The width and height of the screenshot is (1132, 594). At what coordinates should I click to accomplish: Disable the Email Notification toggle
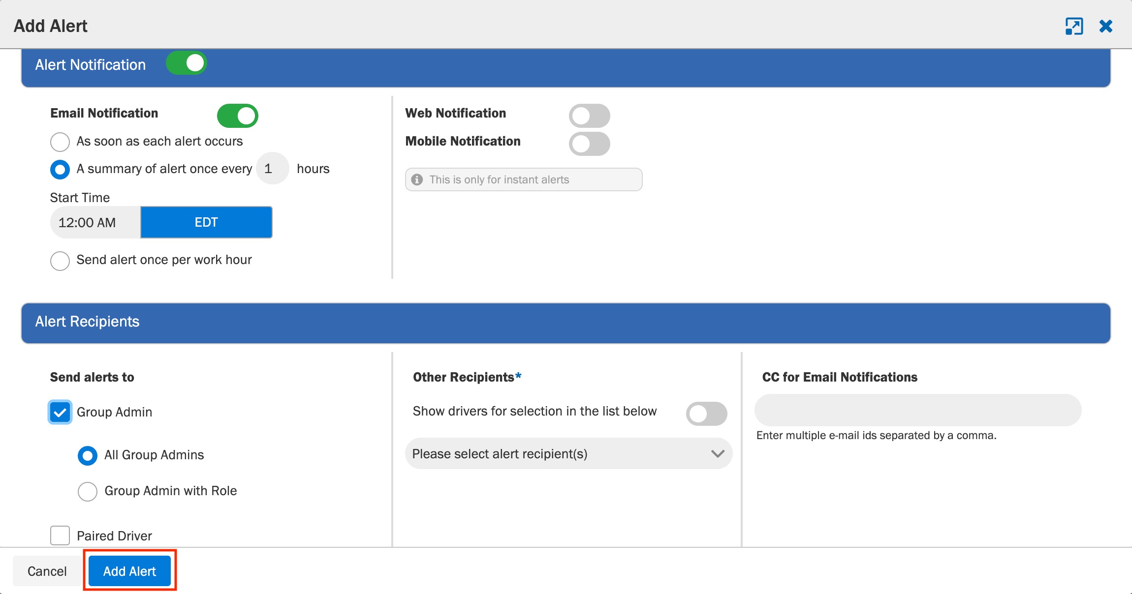[x=238, y=116]
